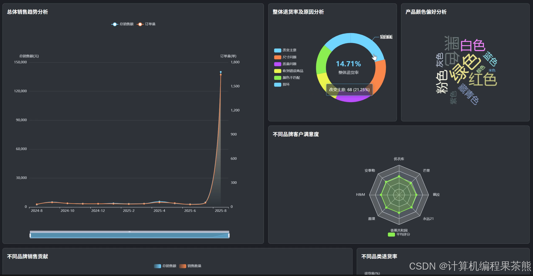
Task: Click 米色 in the color word cloud
Action: pyautogui.click(x=492, y=70)
